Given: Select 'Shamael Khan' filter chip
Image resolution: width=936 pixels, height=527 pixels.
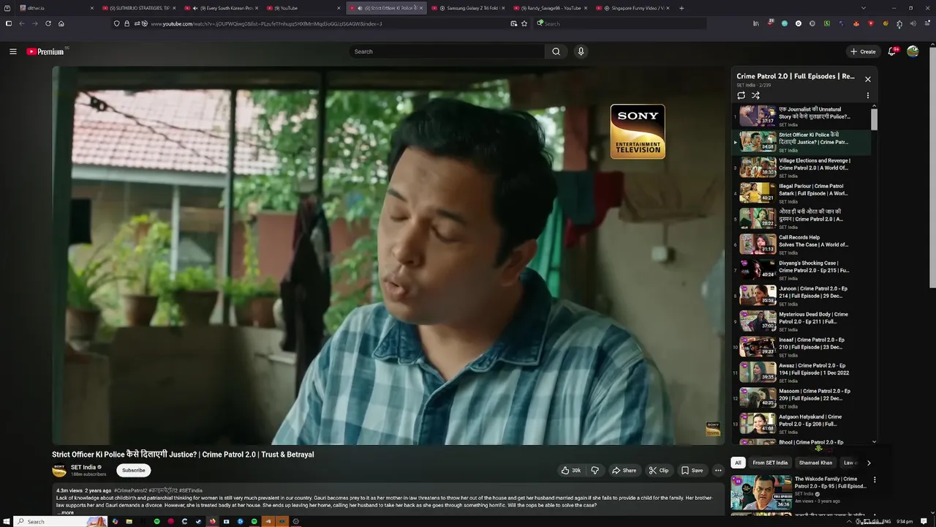Looking at the screenshot, I should tap(815, 463).
